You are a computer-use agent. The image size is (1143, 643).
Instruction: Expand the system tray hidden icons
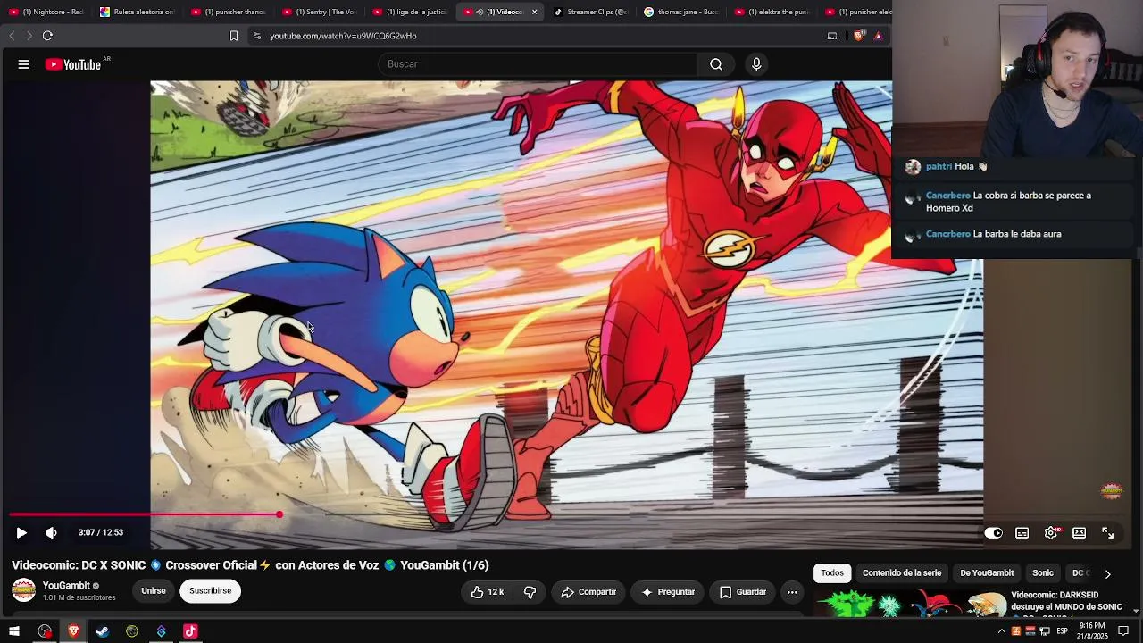[1001, 631]
